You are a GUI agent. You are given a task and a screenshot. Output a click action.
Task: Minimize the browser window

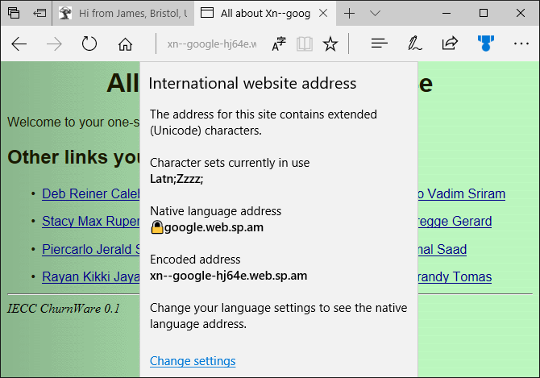click(447, 14)
